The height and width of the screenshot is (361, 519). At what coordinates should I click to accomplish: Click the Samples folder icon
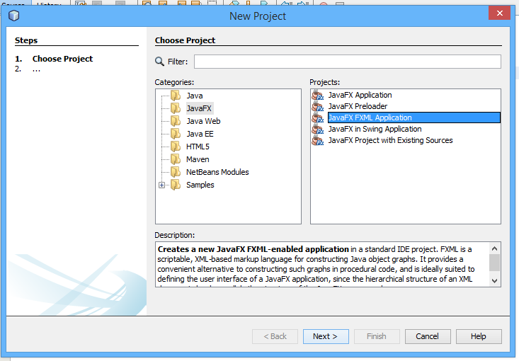(x=176, y=185)
